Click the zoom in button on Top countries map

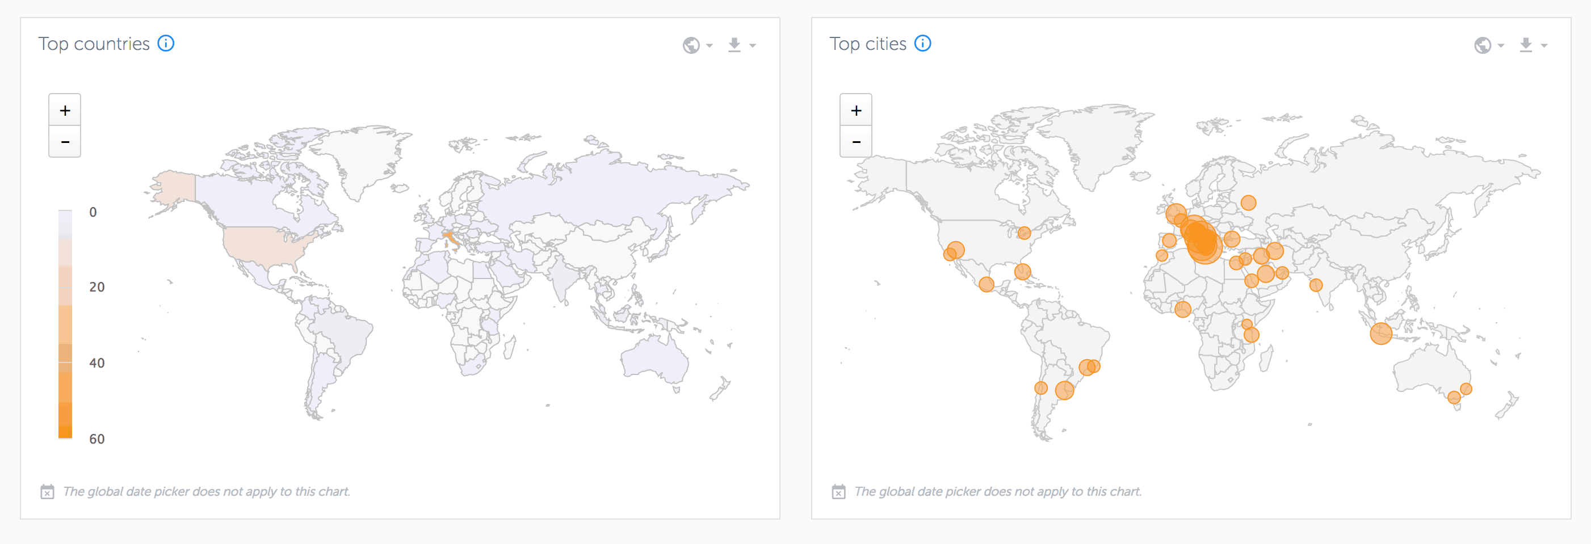point(64,109)
